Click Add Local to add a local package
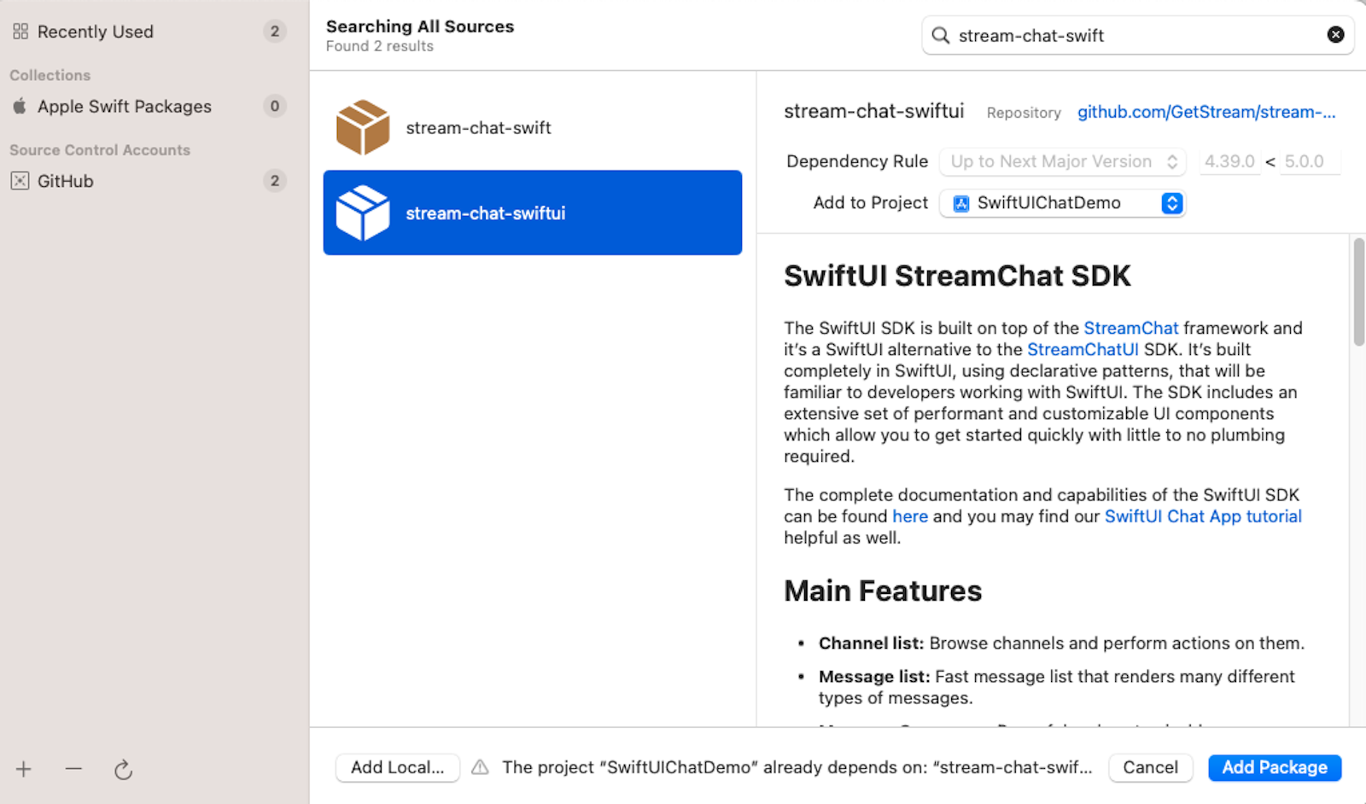 coord(397,767)
